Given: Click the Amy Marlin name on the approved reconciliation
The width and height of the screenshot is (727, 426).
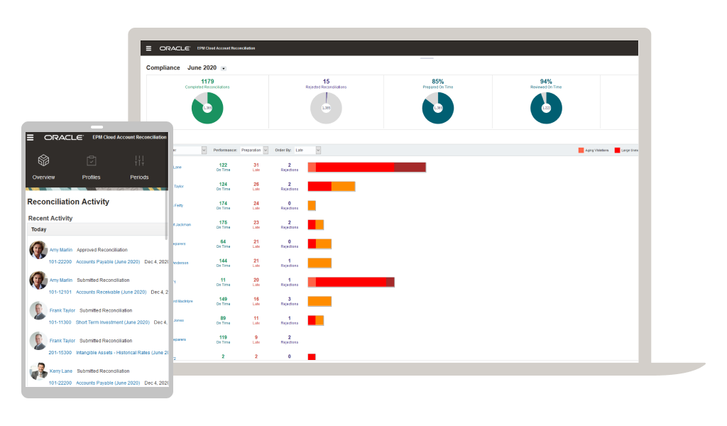Looking at the screenshot, I should [x=61, y=250].
